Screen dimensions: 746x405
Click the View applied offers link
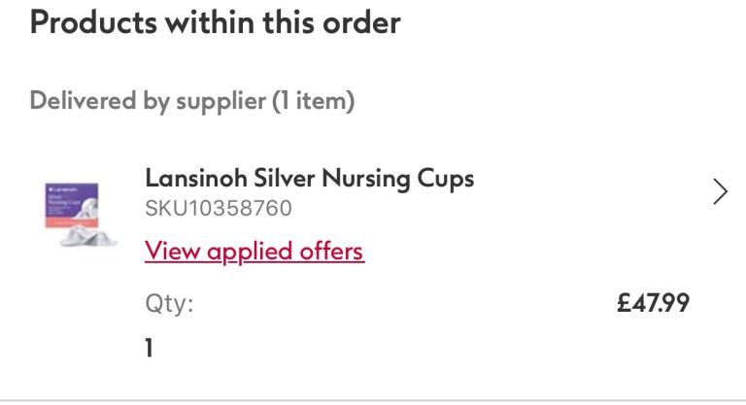coord(254,252)
